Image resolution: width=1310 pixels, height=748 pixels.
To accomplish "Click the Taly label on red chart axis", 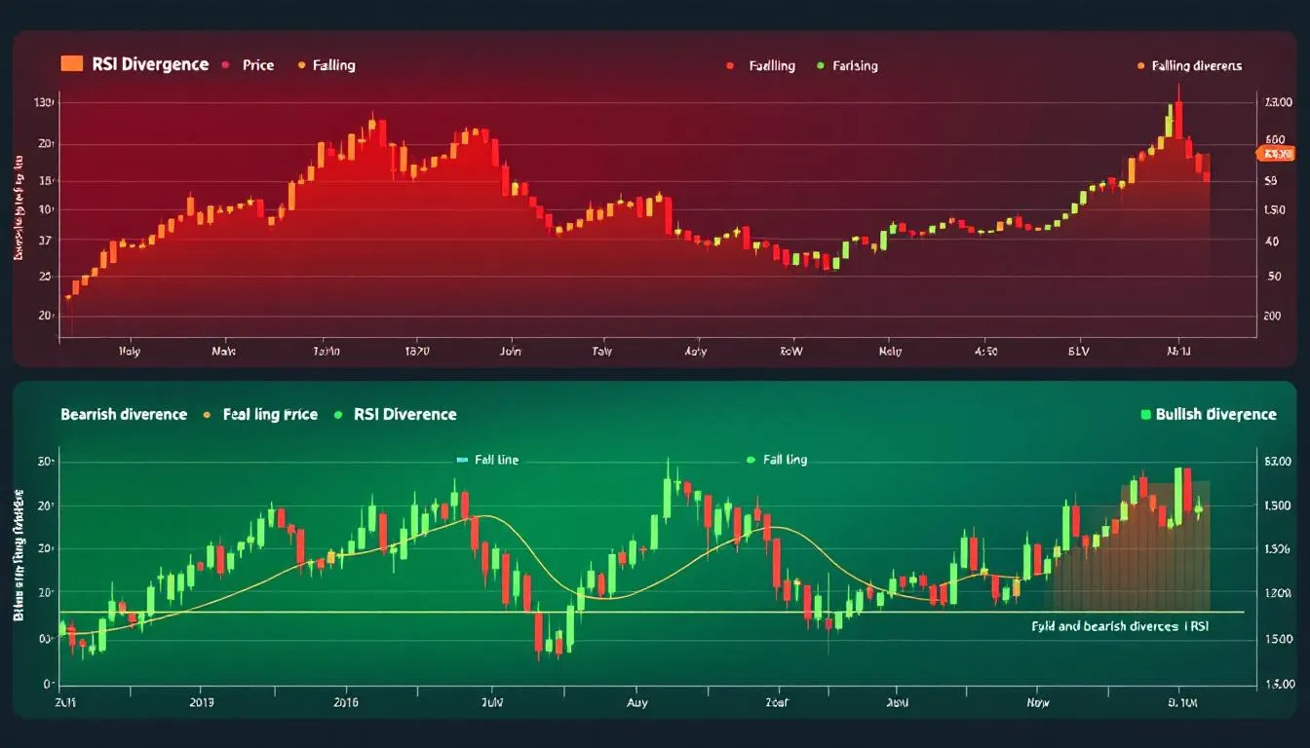I will click(602, 351).
